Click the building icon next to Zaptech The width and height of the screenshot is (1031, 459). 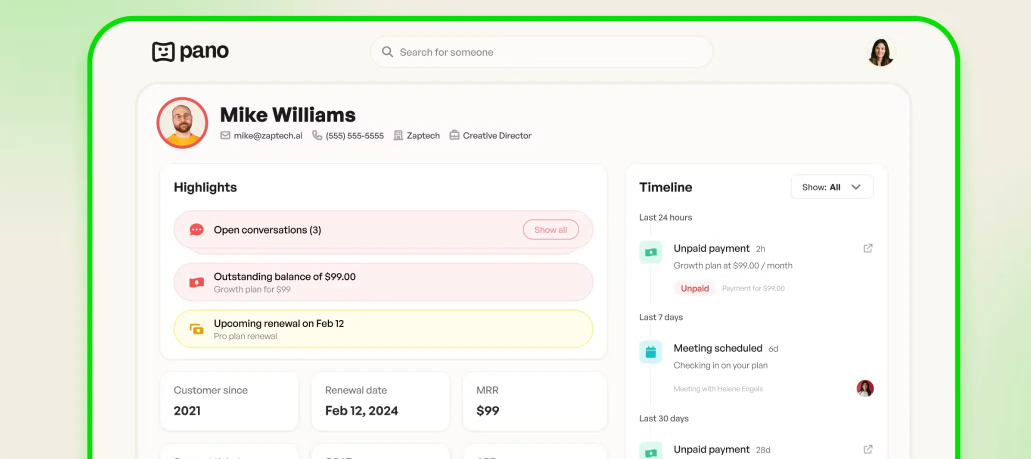pyautogui.click(x=398, y=135)
